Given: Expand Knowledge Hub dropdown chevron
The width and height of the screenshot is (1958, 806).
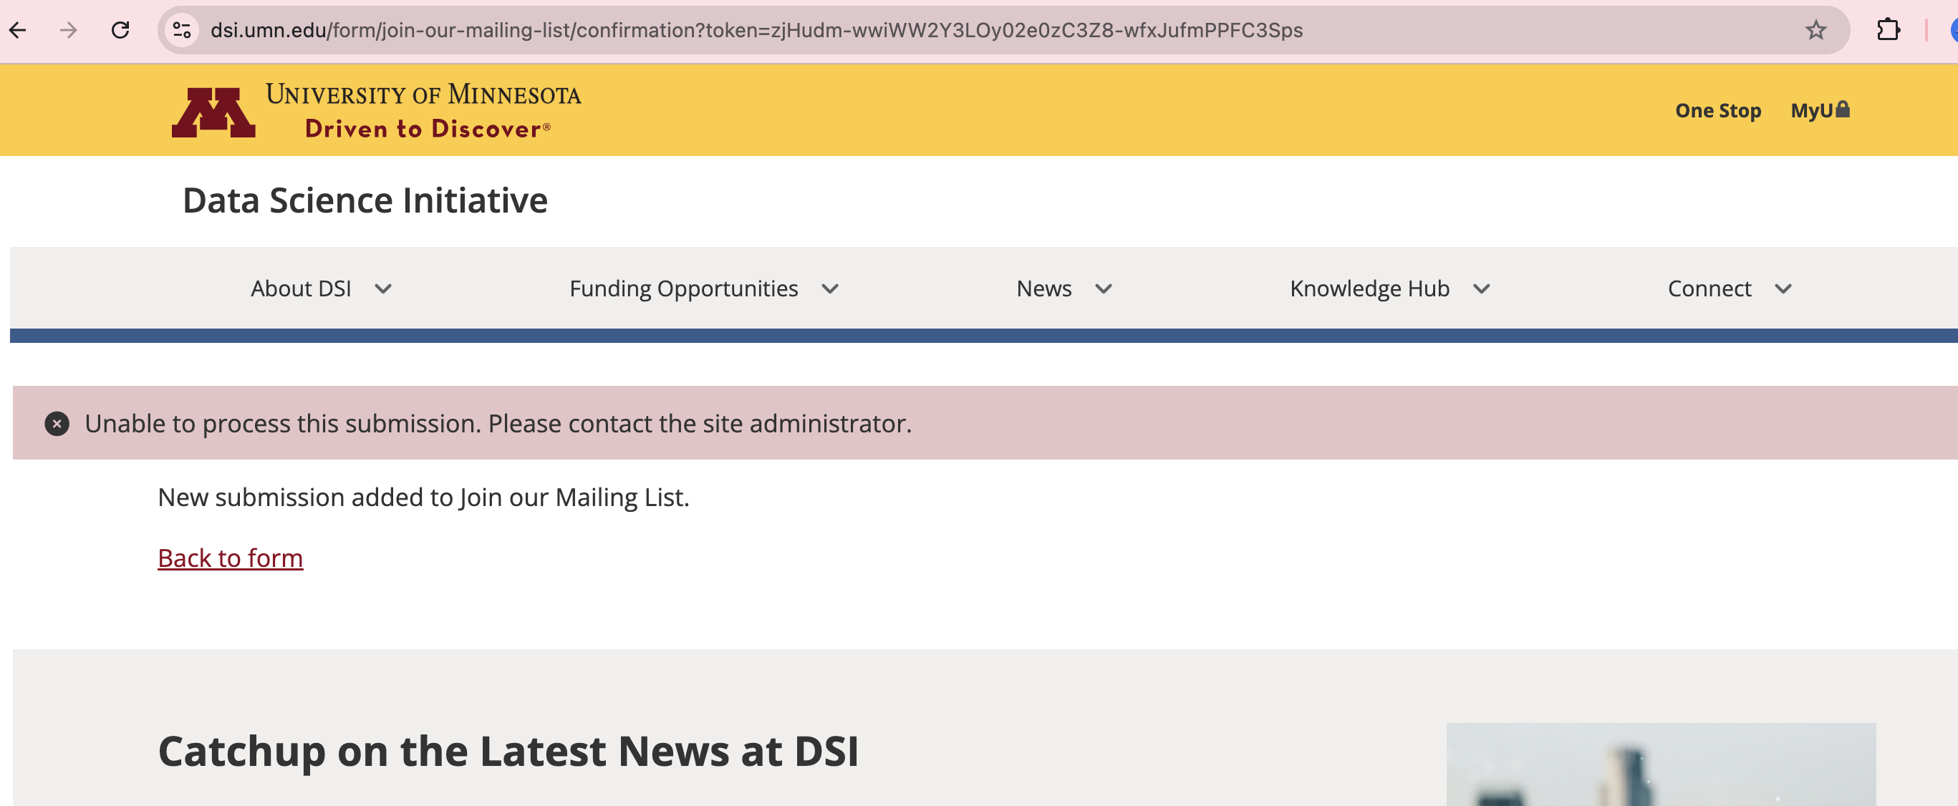Looking at the screenshot, I should pos(1482,288).
